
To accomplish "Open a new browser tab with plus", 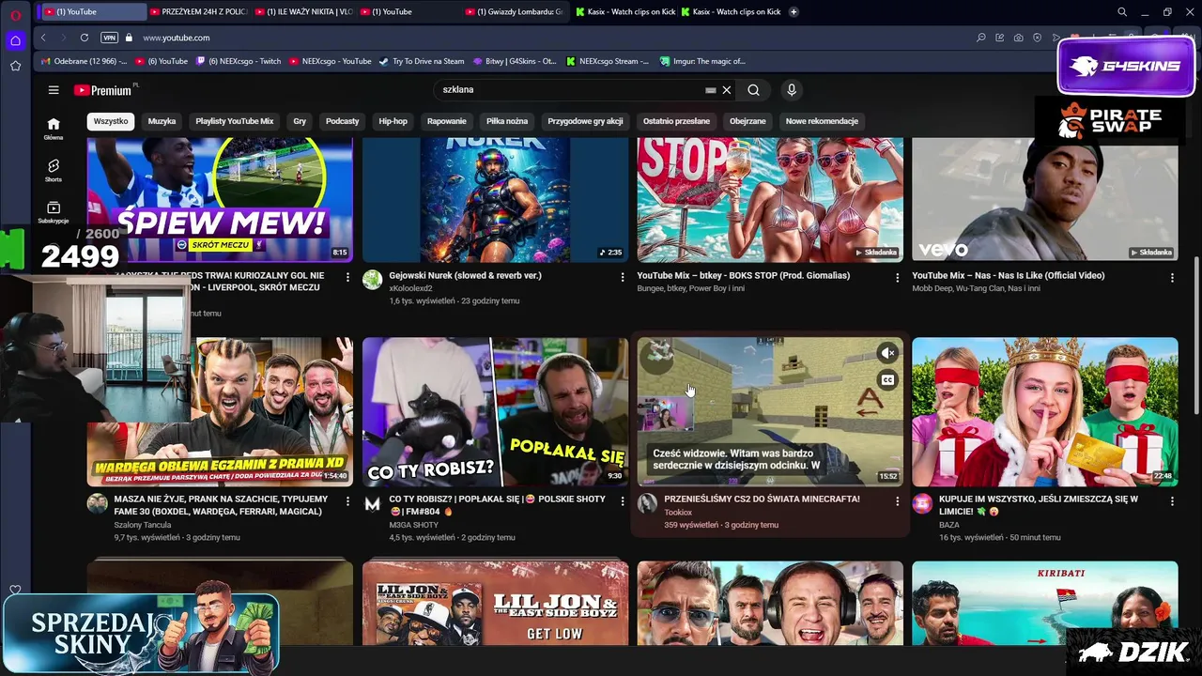I will (794, 11).
